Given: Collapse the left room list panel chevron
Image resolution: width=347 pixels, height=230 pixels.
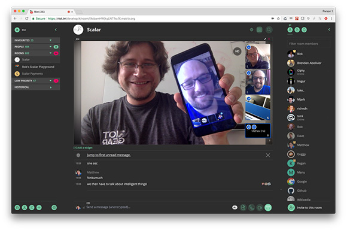Looking at the screenshot, I should (x=56, y=29).
